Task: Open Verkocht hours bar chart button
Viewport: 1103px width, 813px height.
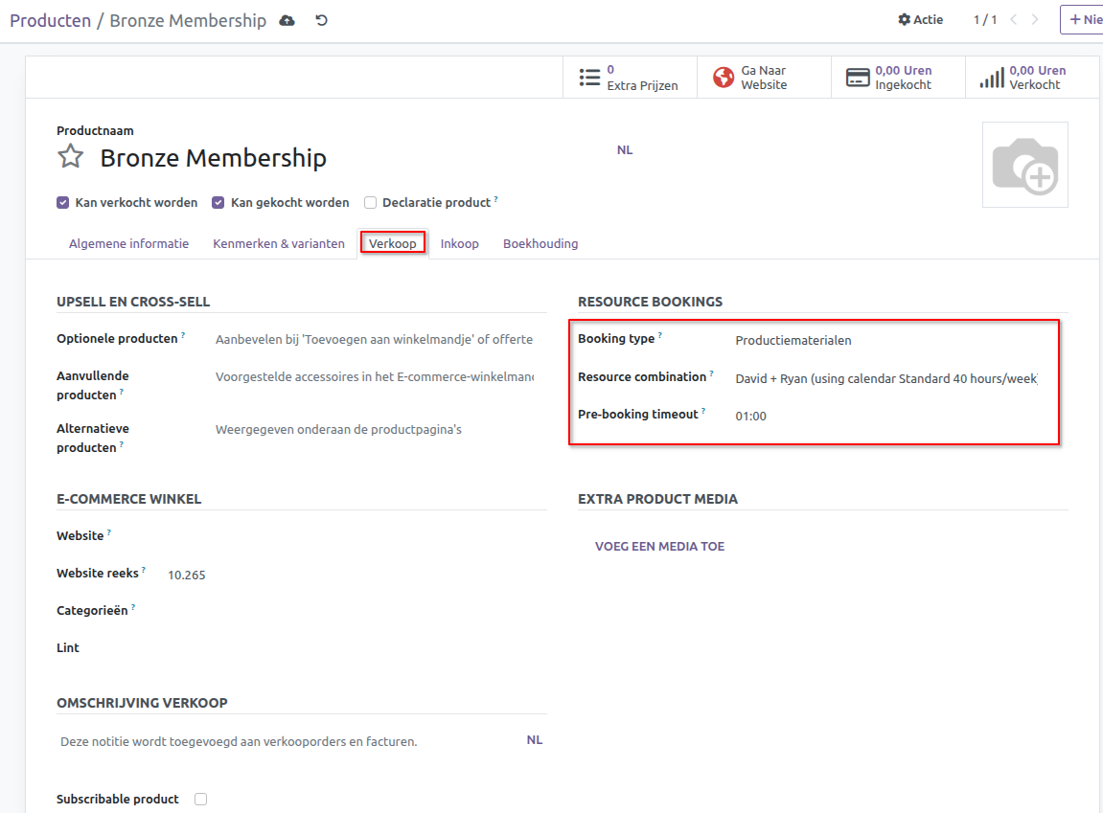Action: [1023, 78]
